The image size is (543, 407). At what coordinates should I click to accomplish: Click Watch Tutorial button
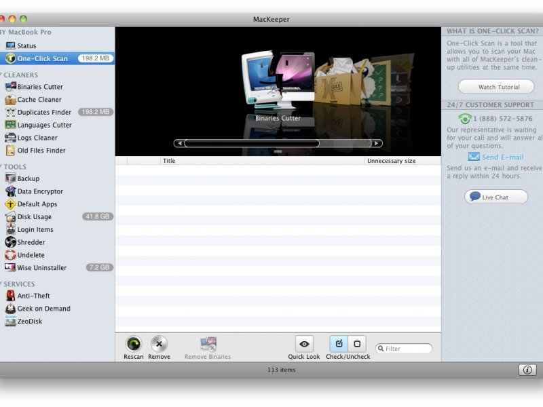pyautogui.click(x=496, y=87)
